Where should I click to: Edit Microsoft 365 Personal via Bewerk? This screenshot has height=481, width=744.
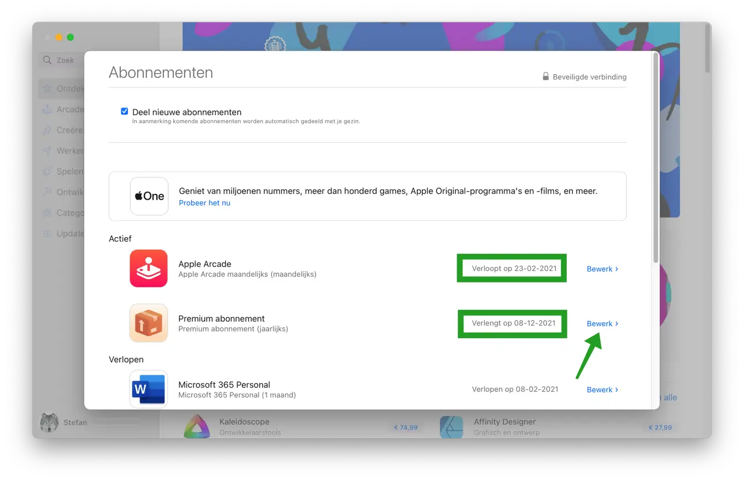pyautogui.click(x=602, y=390)
